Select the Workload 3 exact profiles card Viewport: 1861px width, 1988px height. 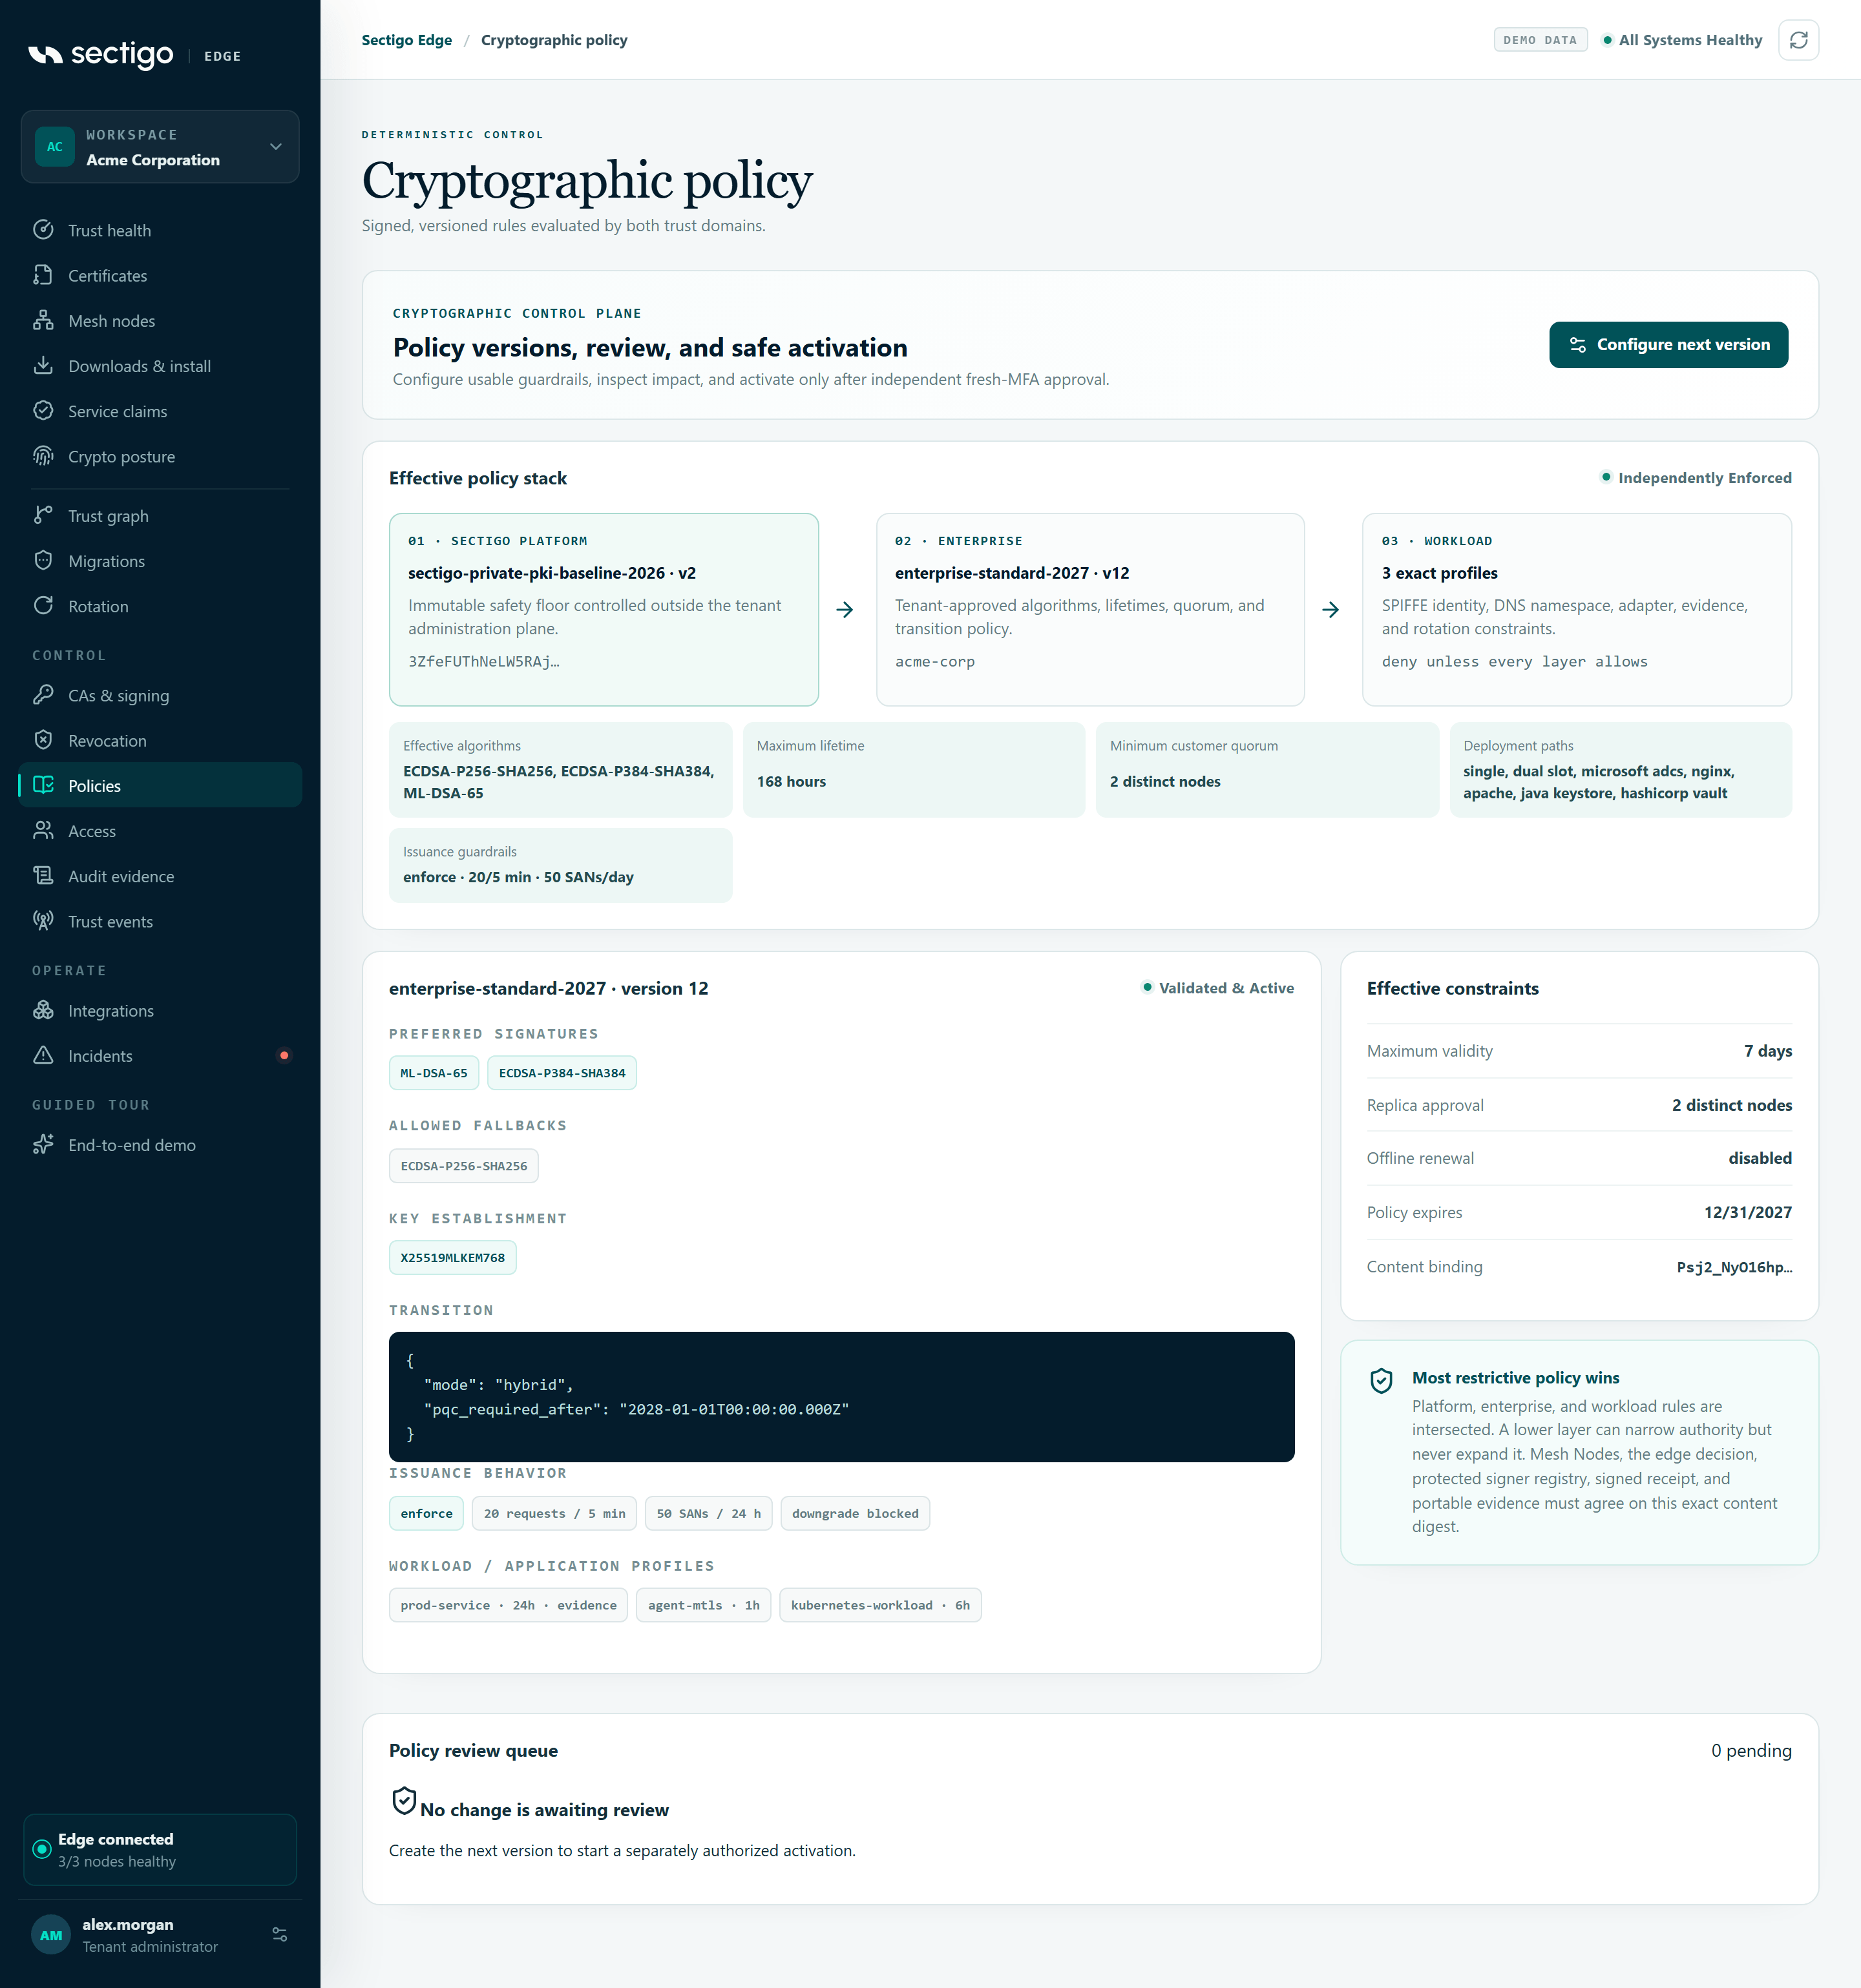coord(1576,610)
